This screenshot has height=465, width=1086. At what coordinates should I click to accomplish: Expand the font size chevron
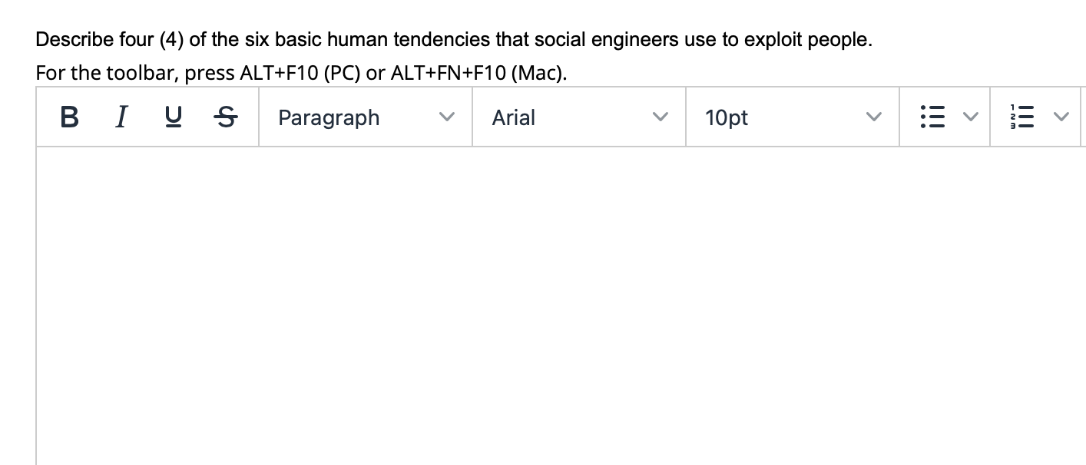tap(872, 117)
